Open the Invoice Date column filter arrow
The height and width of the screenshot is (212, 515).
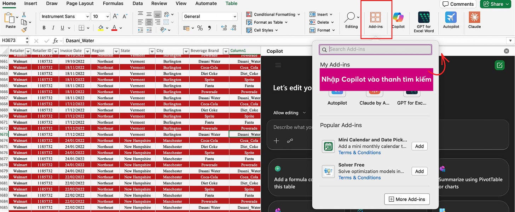tap(88, 51)
